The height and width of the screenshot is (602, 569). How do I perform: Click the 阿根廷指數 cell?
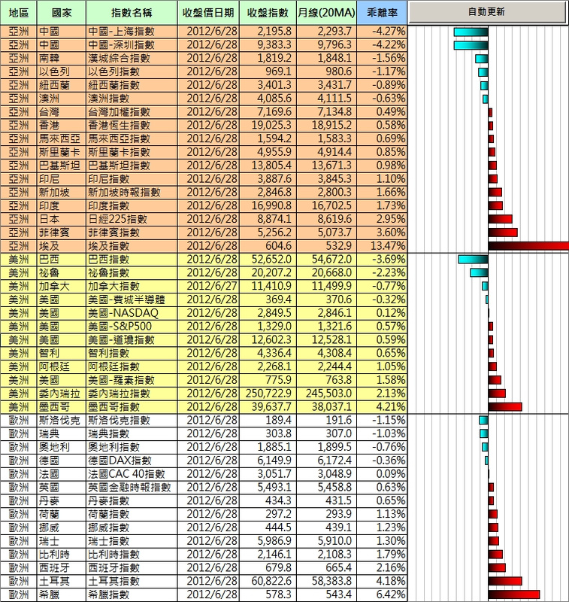tap(132, 366)
